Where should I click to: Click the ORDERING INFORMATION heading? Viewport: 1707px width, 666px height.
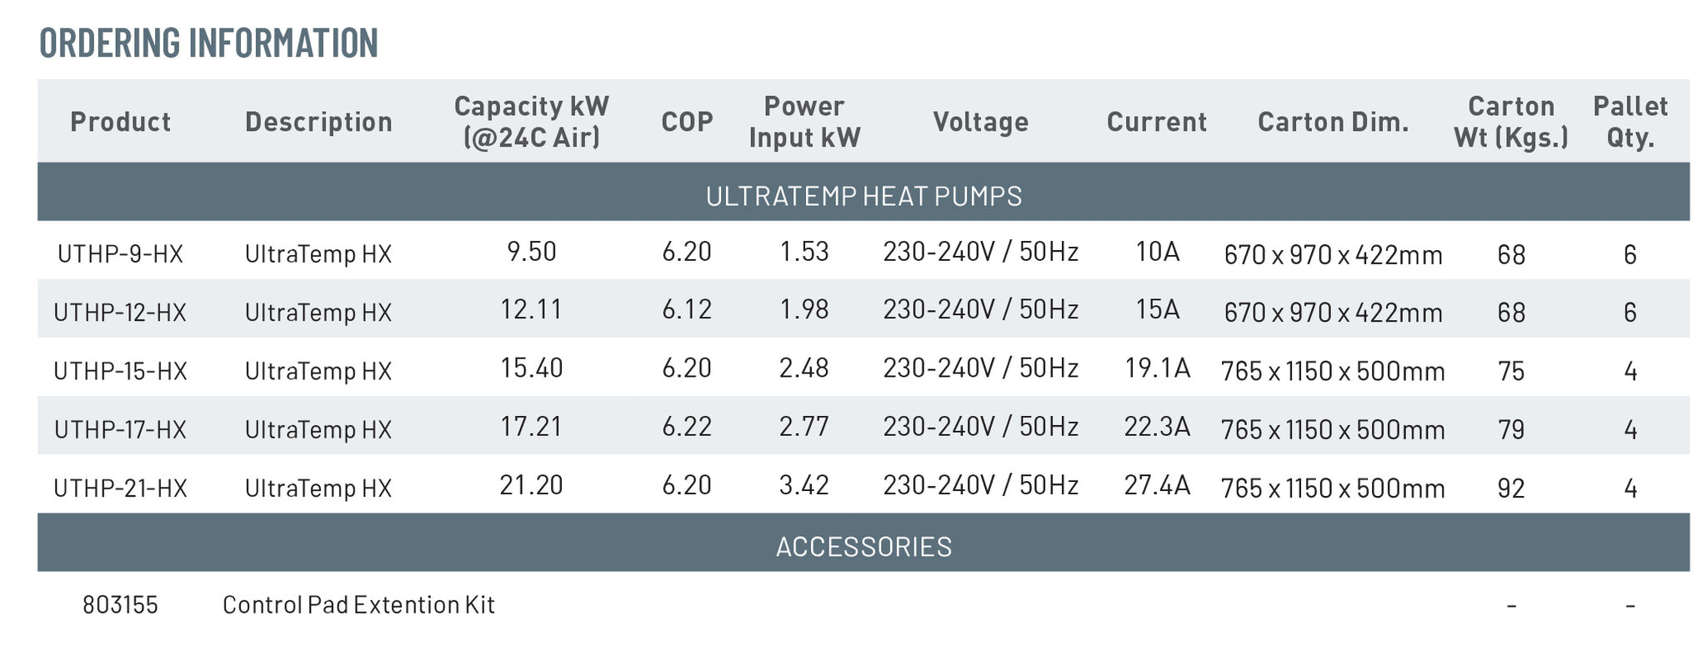coord(208,43)
